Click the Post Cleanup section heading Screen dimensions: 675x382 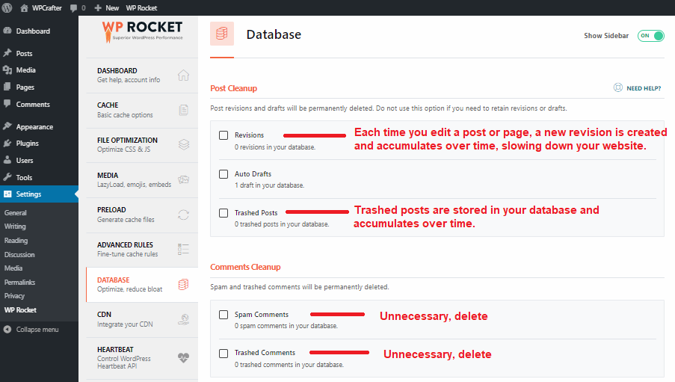(x=233, y=88)
